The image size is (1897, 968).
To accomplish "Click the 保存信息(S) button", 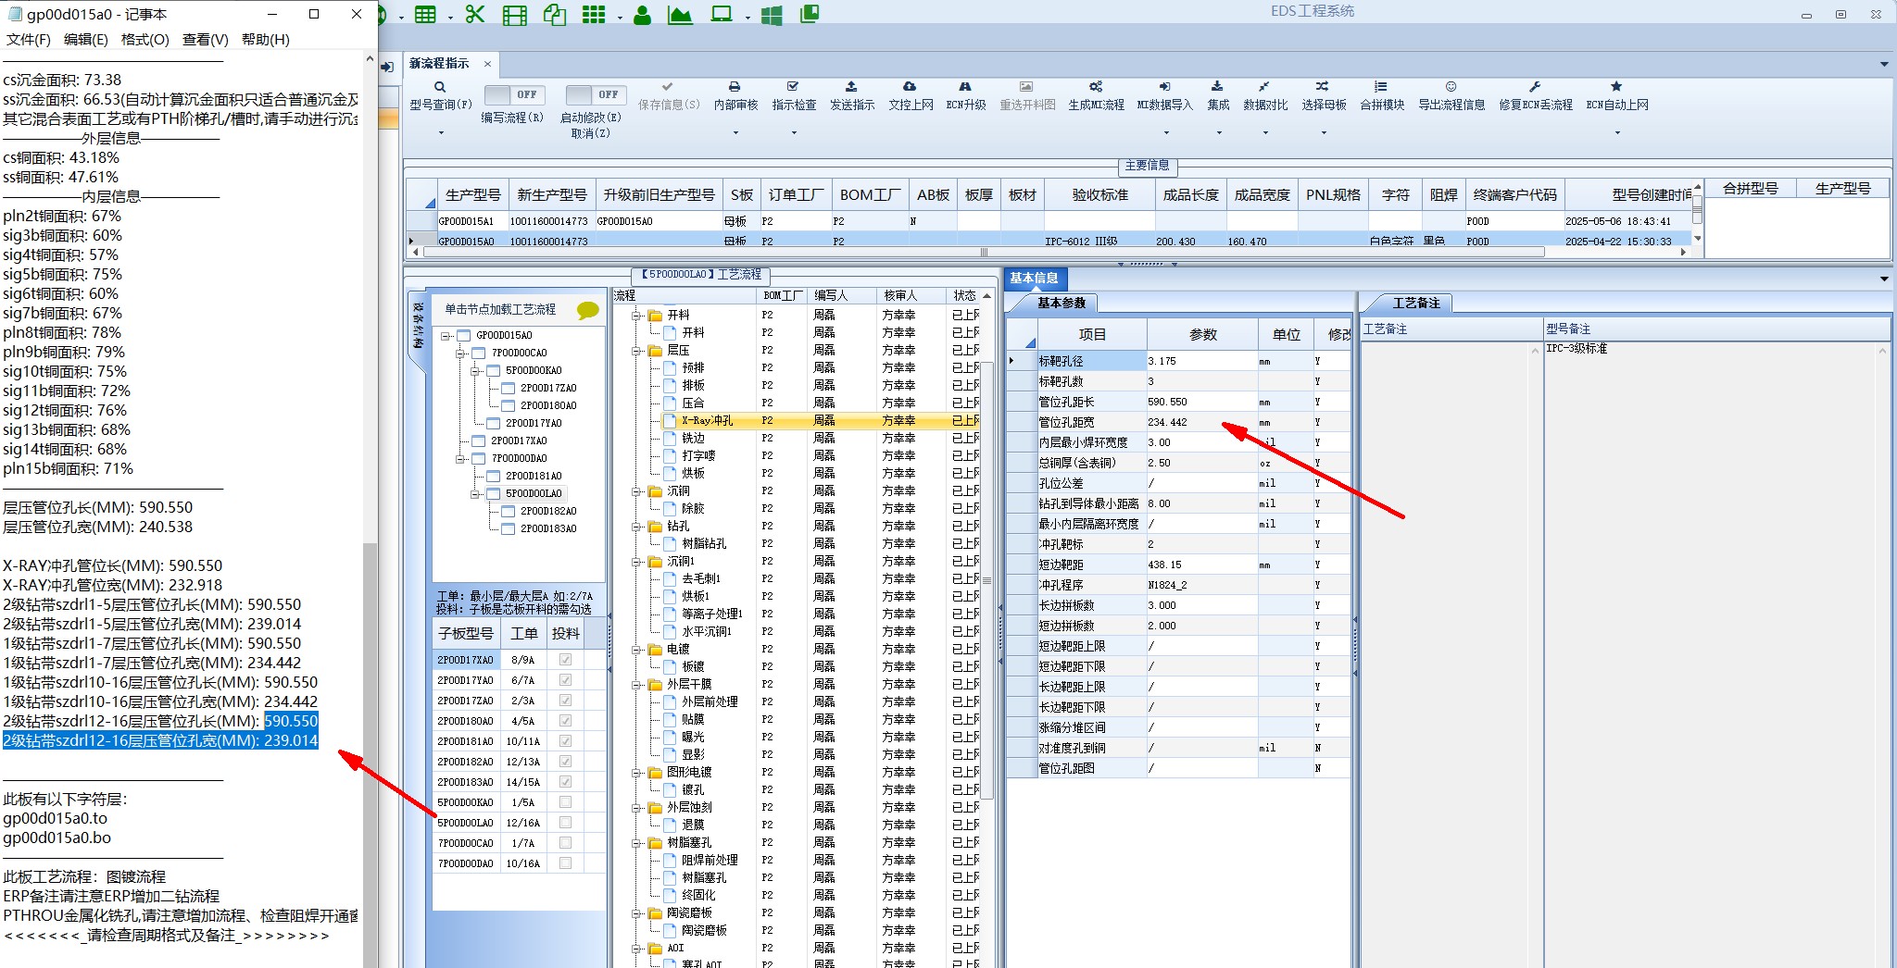I will (x=669, y=96).
